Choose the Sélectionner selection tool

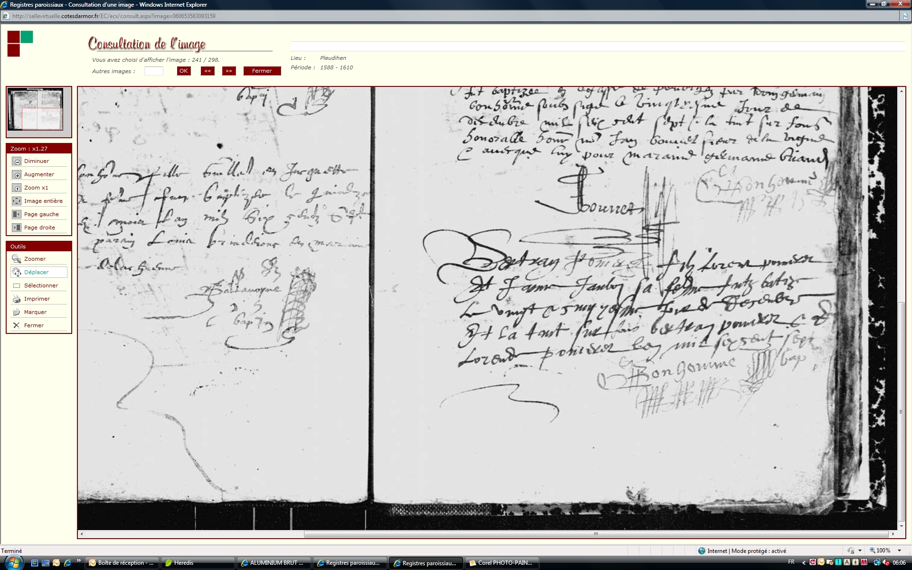tap(17, 286)
